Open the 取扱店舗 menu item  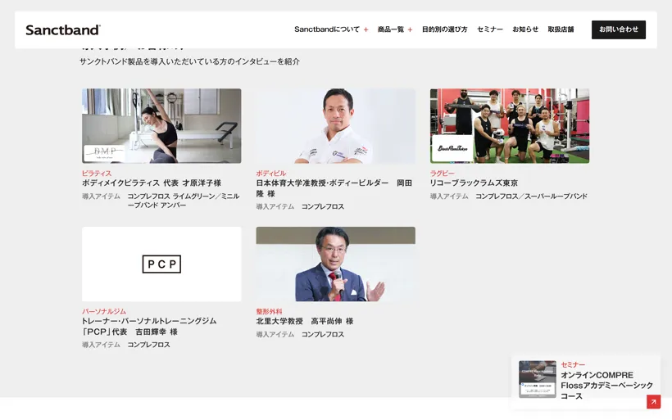pyautogui.click(x=561, y=29)
